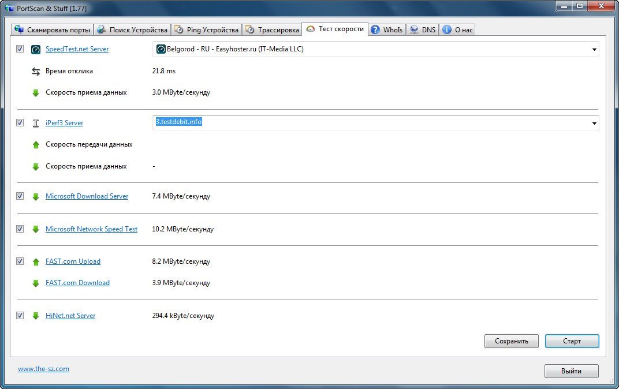Click the arrow icon beside Microsoft Network Speed Test
This screenshot has height=389, width=619.
[x=36, y=229]
